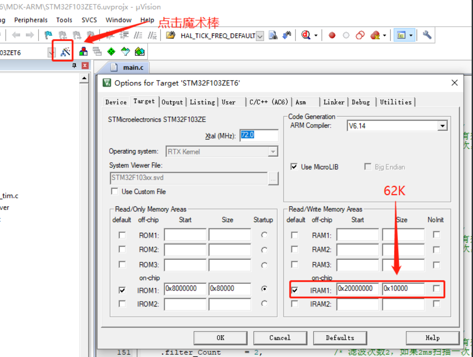
Task: Click the Select Software Packs funnel icon
Action: pyautogui.click(x=126, y=51)
